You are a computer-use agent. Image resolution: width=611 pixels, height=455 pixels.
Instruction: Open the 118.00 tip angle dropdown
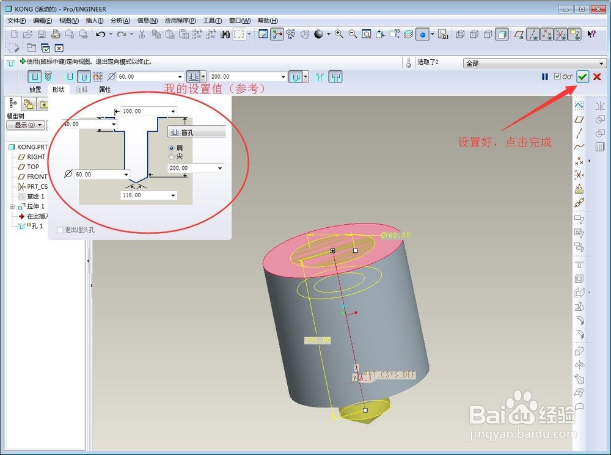(x=173, y=195)
